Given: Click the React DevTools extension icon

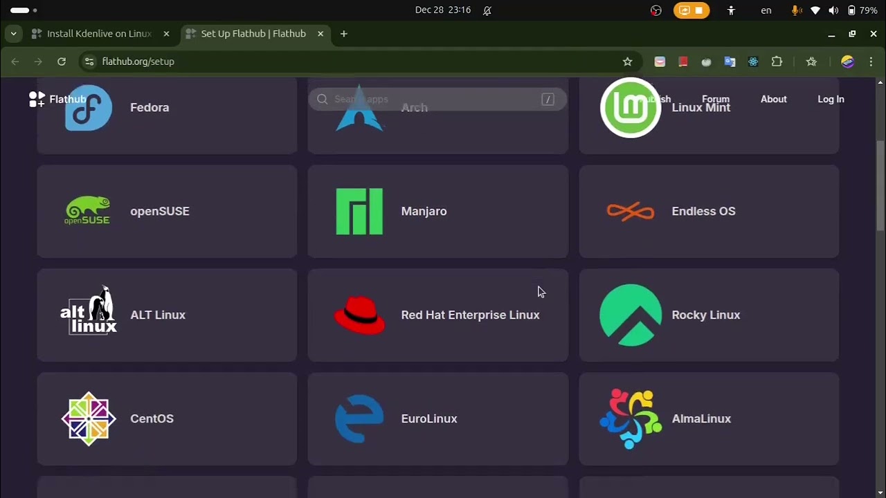Looking at the screenshot, I should 753,62.
